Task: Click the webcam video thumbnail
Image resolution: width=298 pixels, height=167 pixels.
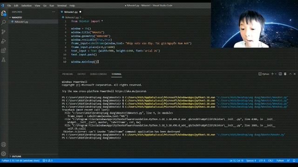Action: [x=255, y=24]
